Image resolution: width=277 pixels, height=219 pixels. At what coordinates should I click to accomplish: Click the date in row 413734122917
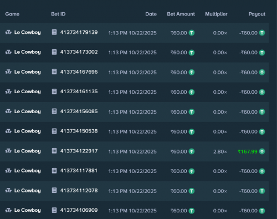tap(132, 151)
